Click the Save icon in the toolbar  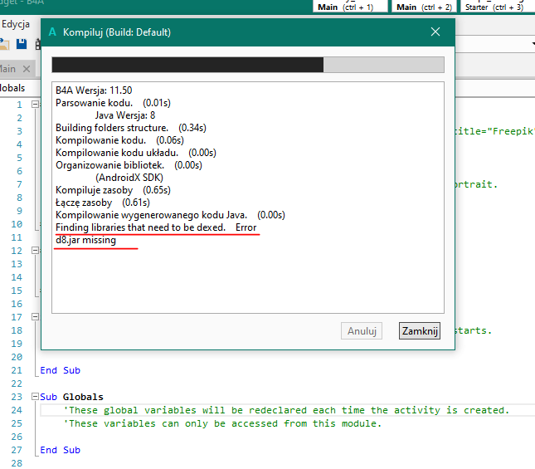(x=22, y=44)
